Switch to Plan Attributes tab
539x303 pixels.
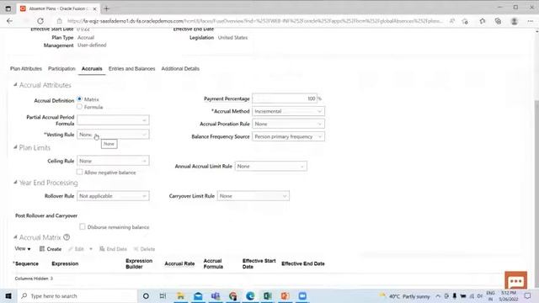pos(26,69)
